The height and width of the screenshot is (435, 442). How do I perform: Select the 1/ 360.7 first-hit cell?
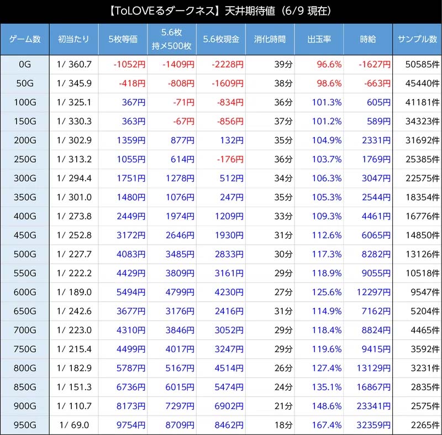coord(73,64)
